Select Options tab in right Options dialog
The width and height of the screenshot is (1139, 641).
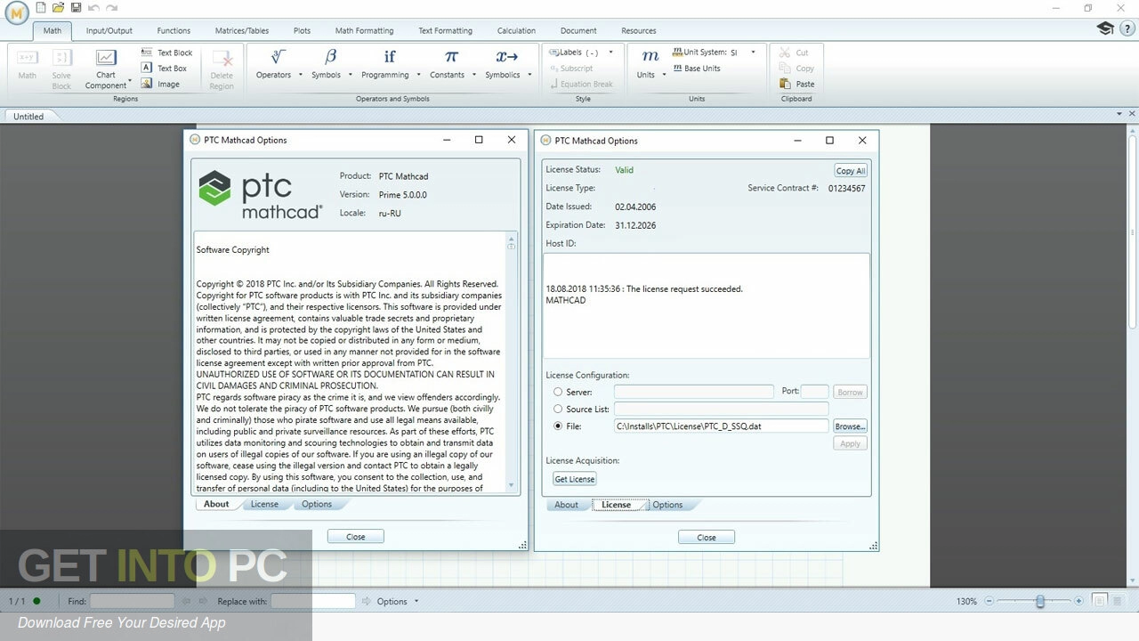pos(667,505)
